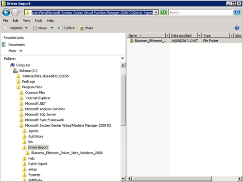Open the recent pages dropdown arrow
The width and height of the screenshot is (243, 182).
coord(20,13)
